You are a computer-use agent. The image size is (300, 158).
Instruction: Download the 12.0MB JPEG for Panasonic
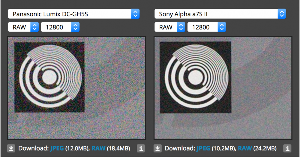click(x=57, y=148)
